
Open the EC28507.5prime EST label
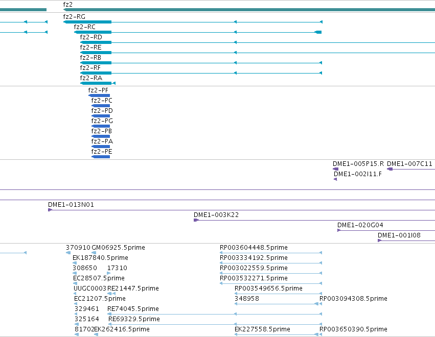click(x=99, y=278)
